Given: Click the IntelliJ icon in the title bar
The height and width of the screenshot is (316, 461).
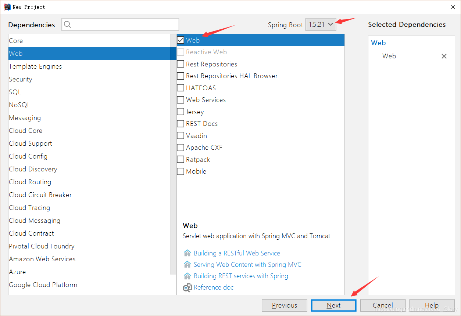Looking at the screenshot, I should point(7,7).
